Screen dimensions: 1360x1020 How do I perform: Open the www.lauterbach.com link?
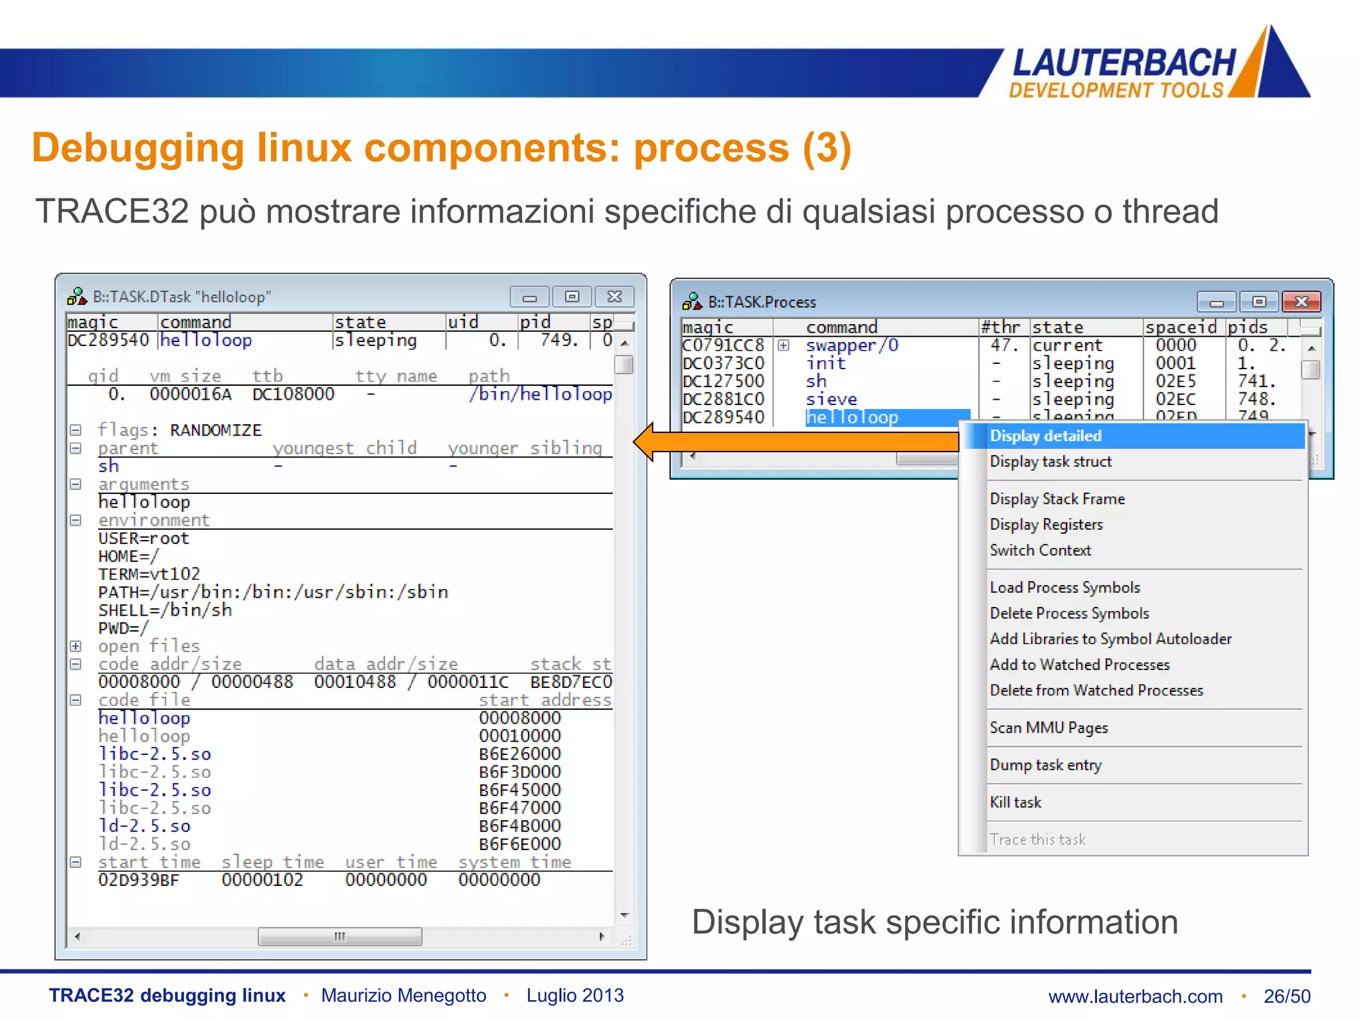(x=1136, y=996)
